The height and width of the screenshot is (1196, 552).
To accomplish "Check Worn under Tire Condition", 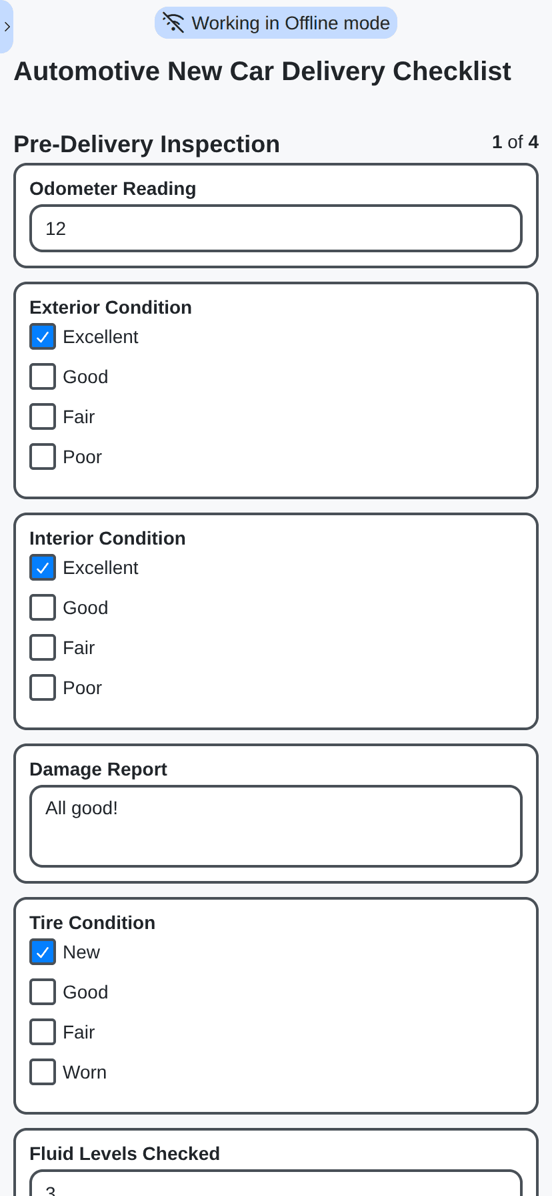I will point(42,1072).
